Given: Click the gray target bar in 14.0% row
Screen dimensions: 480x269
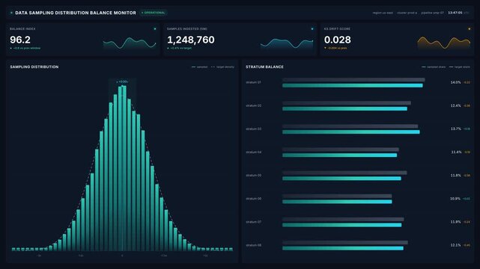Looking at the screenshot, I should point(353,80).
